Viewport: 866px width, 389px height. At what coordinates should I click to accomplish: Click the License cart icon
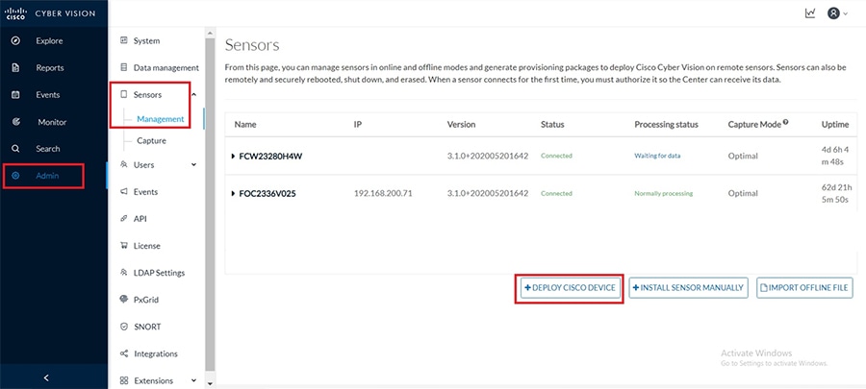tap(124, 246)
